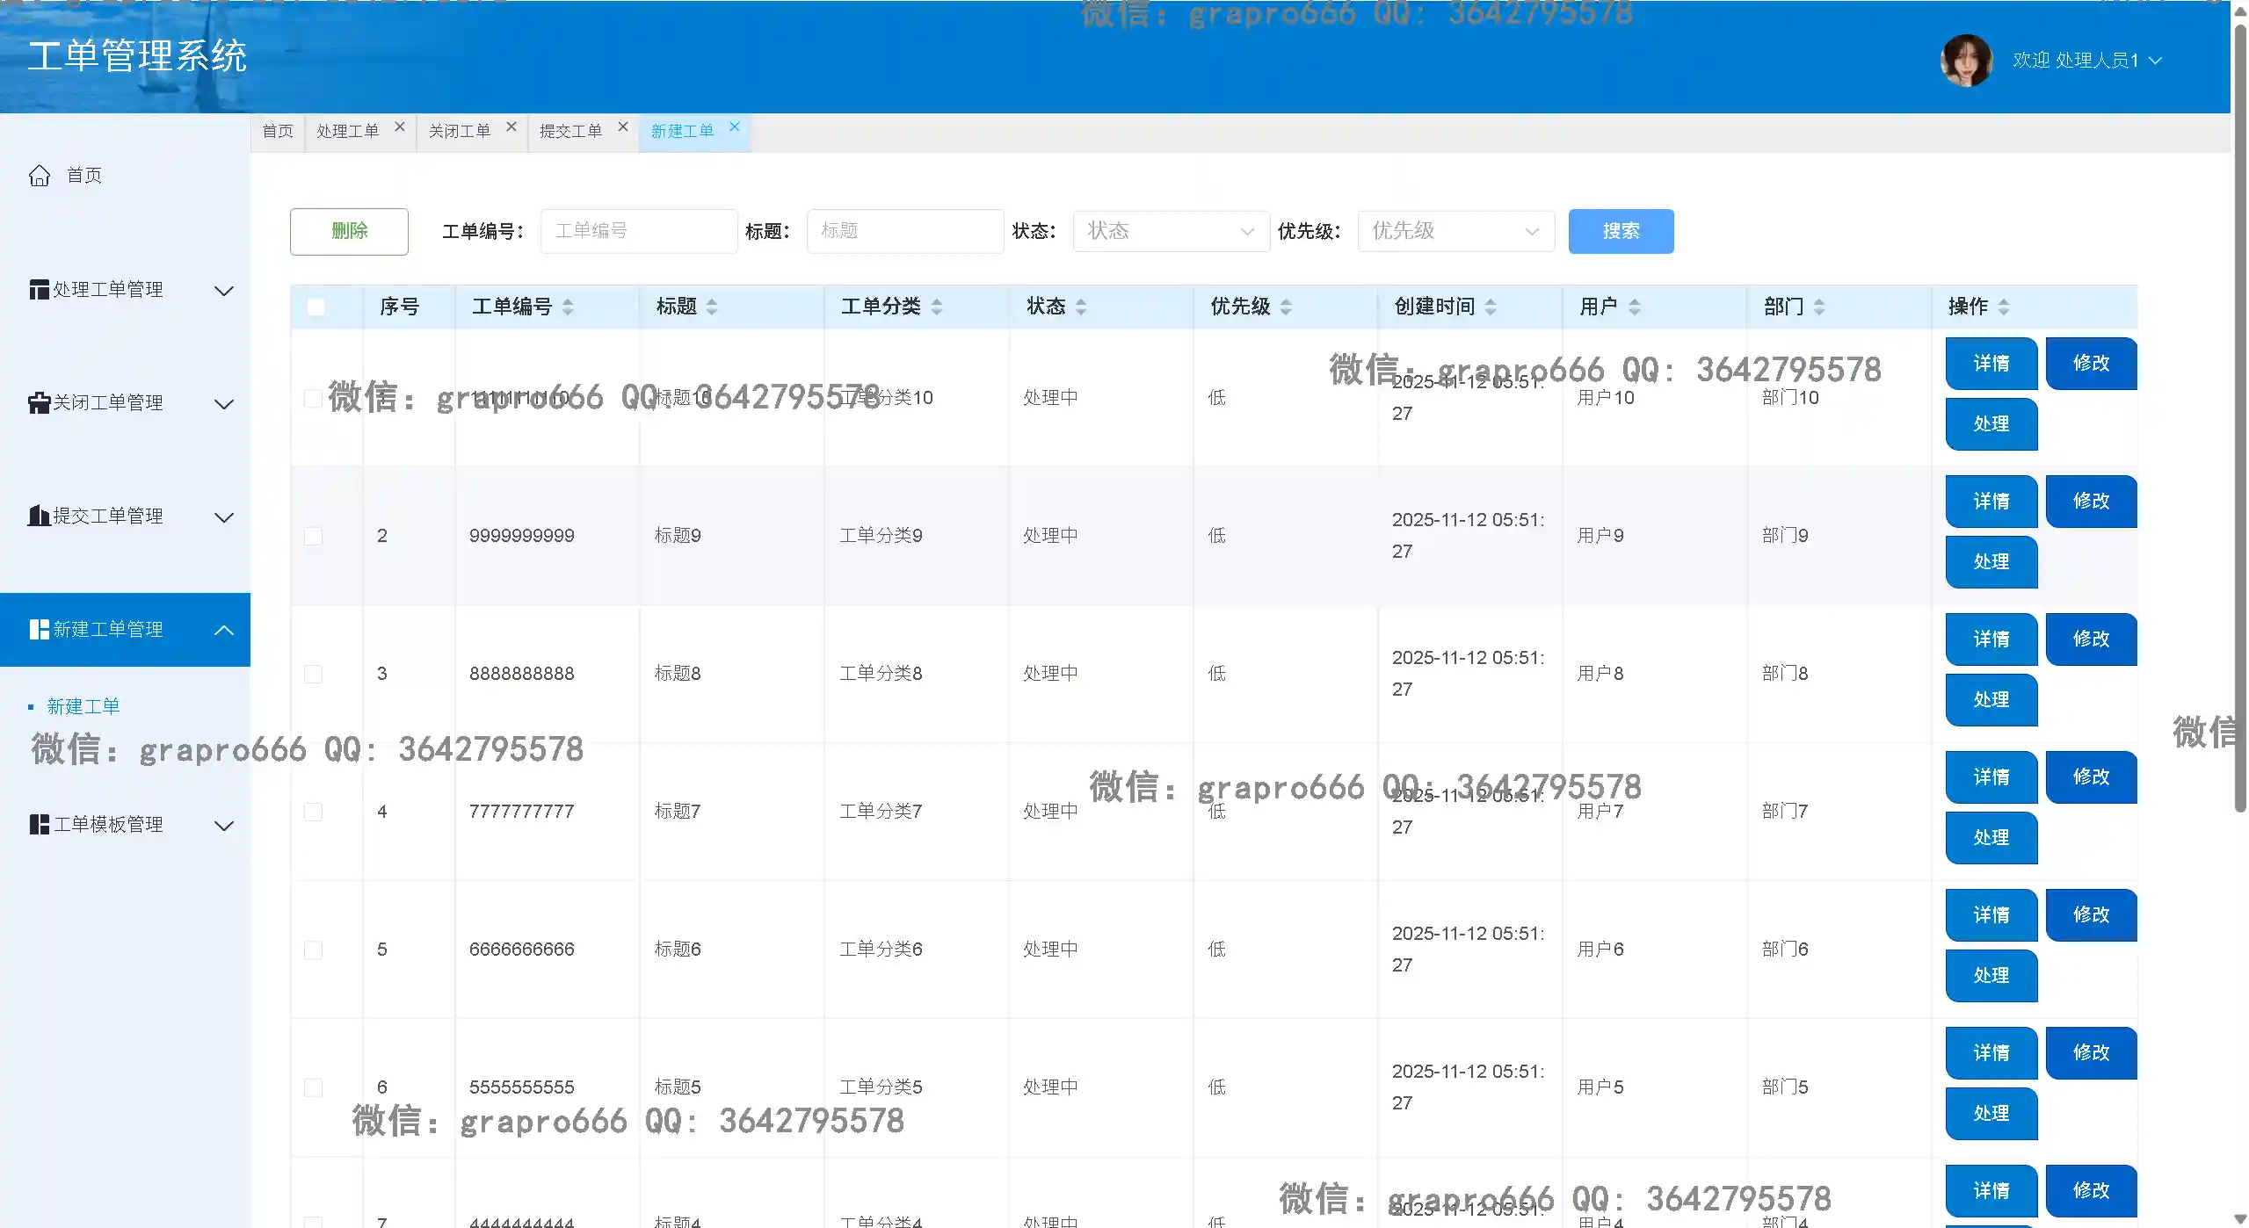Click the 工单模板管理 grid icon
2249x1228 pixels.
[x=39, y=825]
